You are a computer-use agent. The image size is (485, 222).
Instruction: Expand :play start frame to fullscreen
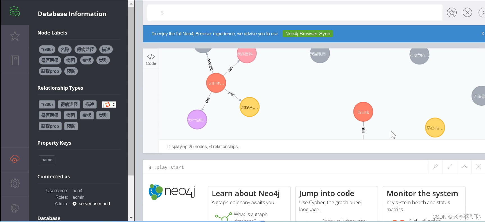coord(450,166)
